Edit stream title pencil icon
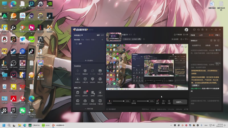This screenshot has height=128, width=228. click(x=135, y=34)
